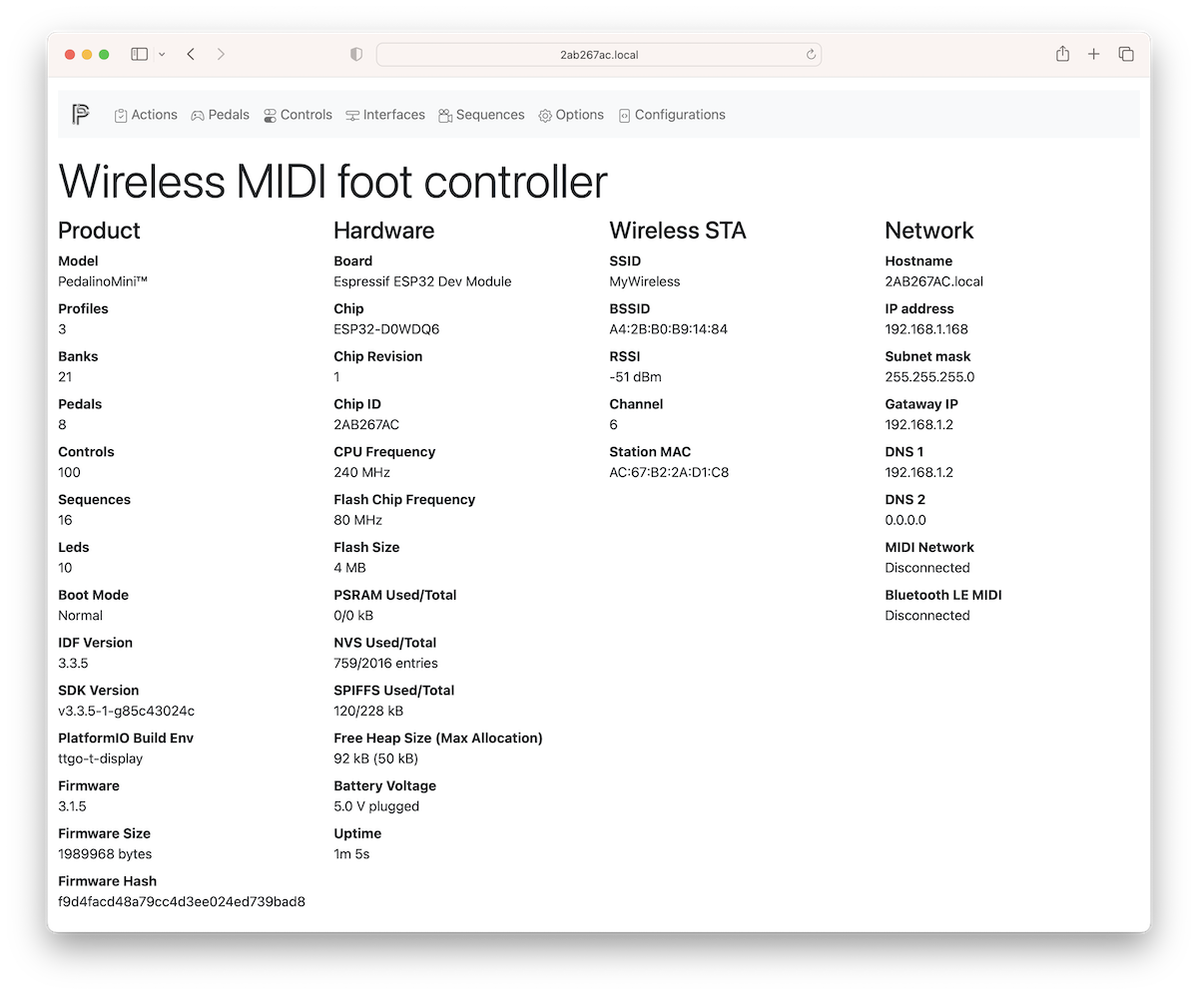Click the hostname 2AB267AC.local

pyautogui.click(x=933, y=281)
